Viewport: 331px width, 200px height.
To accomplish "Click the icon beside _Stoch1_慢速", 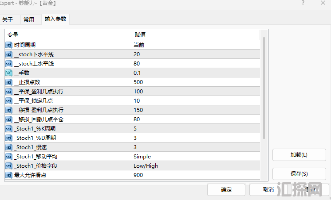I will (9, 147).
